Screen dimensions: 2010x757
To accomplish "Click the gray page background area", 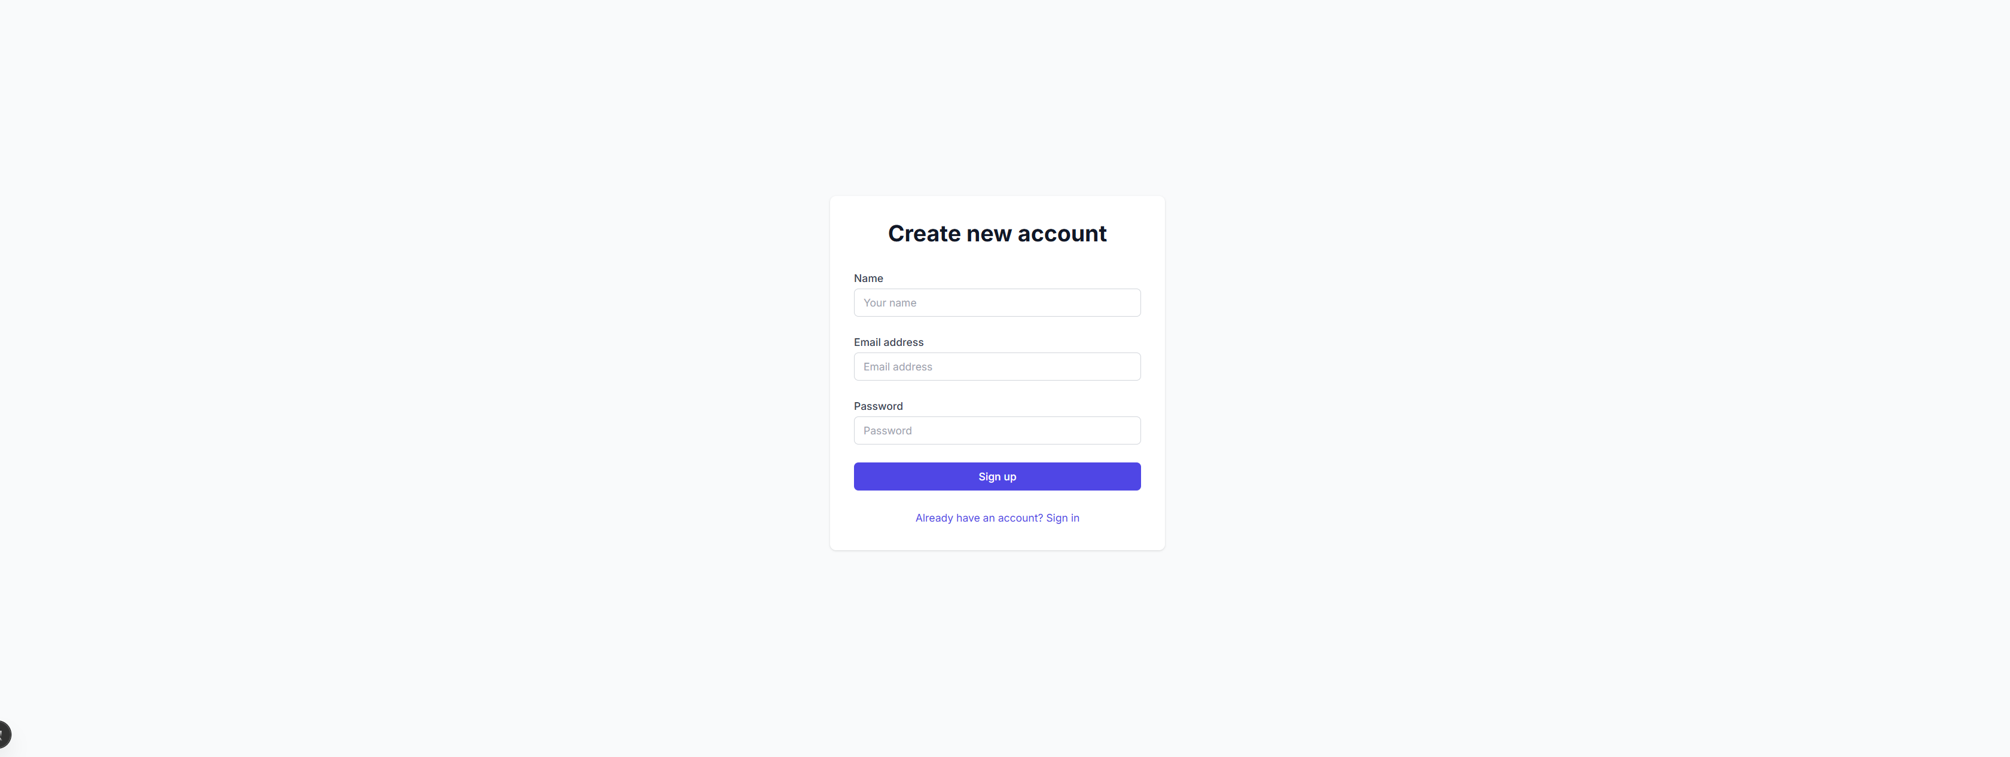I will point(390,374).
